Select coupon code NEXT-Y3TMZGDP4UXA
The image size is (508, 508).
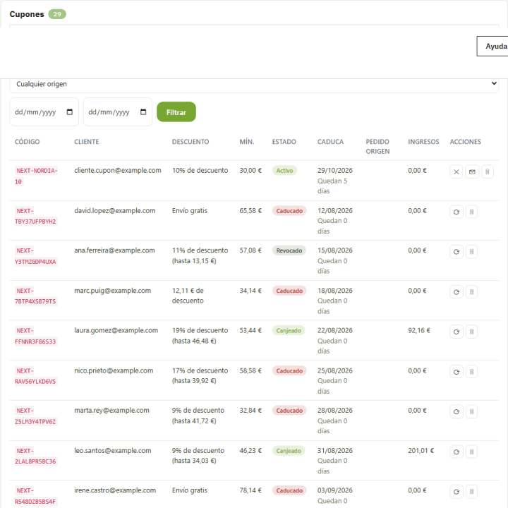[x=35, y=256]
